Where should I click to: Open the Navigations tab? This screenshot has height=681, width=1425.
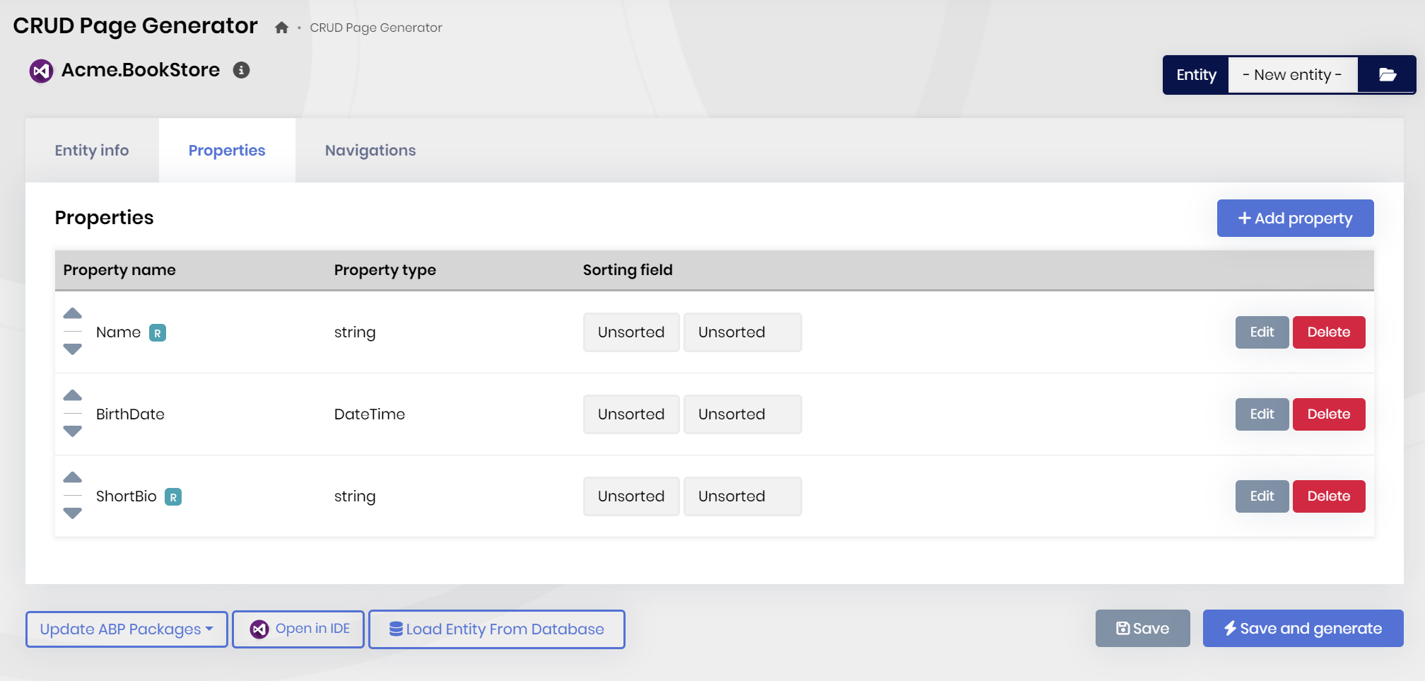point(370,151)
